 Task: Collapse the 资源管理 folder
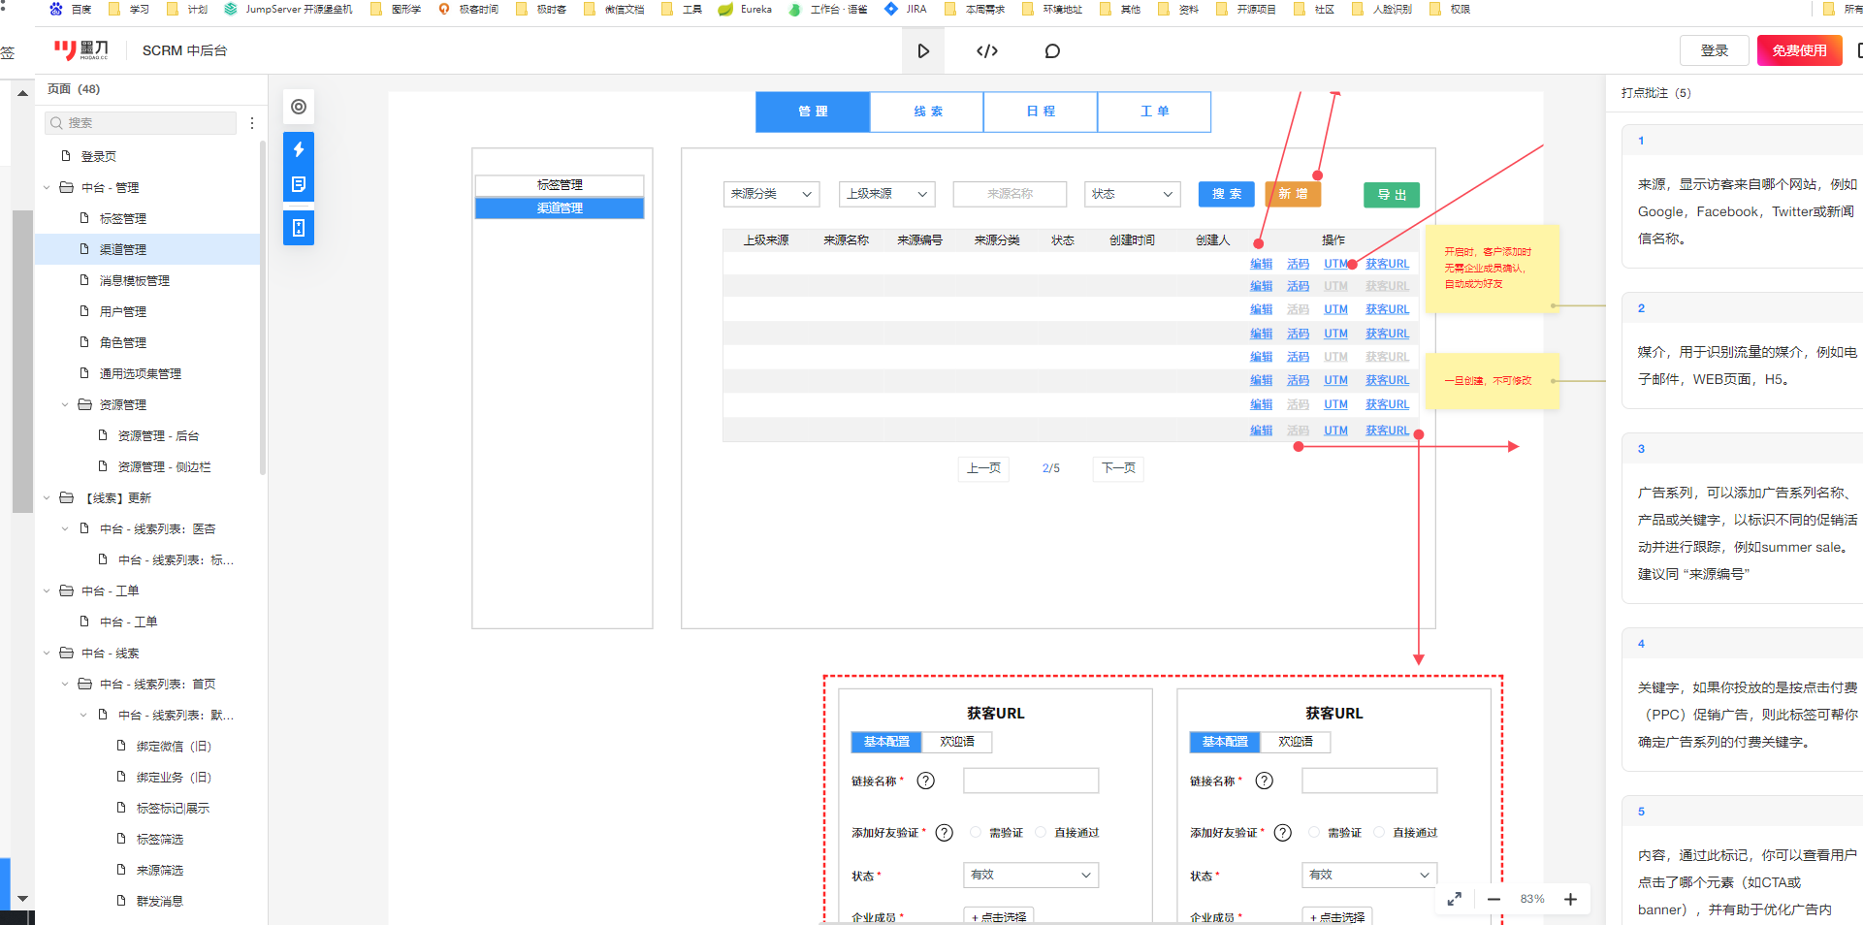coord(65,404)
